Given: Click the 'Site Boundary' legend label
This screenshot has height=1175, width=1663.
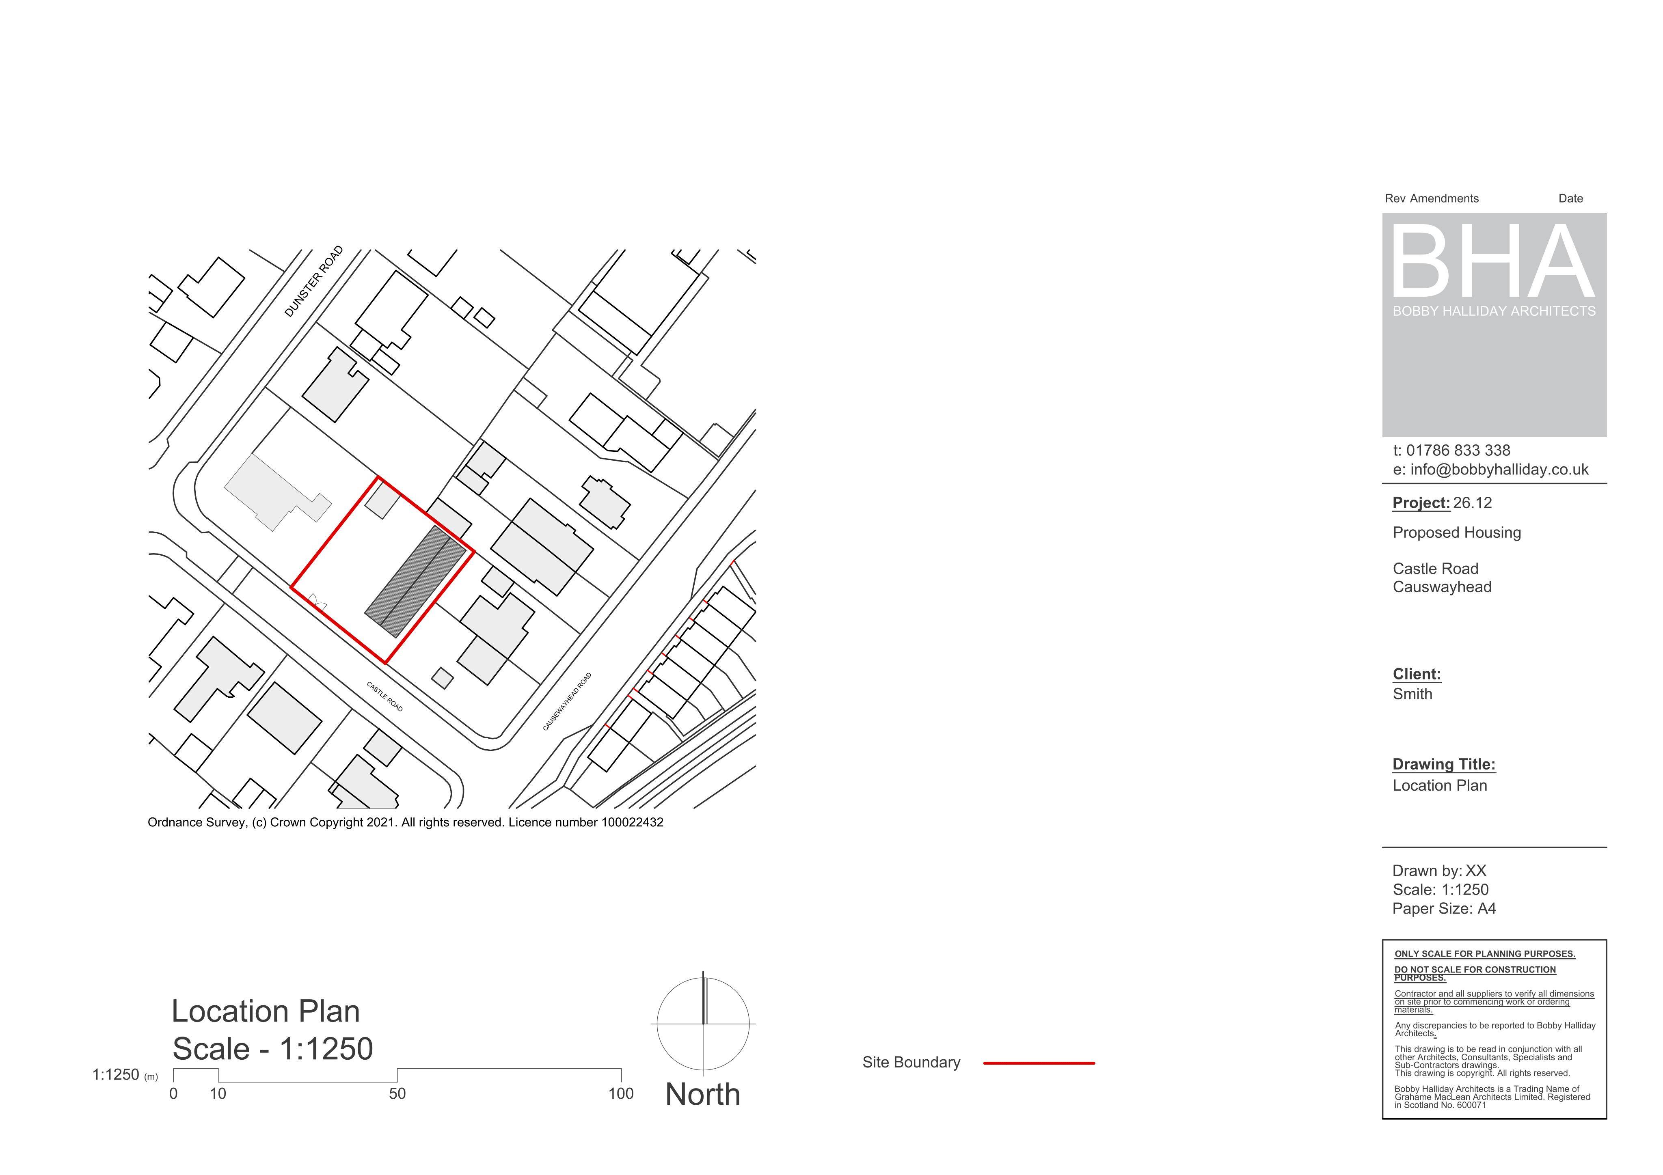Looking at the screenshot, I should tap(911, 1062).
